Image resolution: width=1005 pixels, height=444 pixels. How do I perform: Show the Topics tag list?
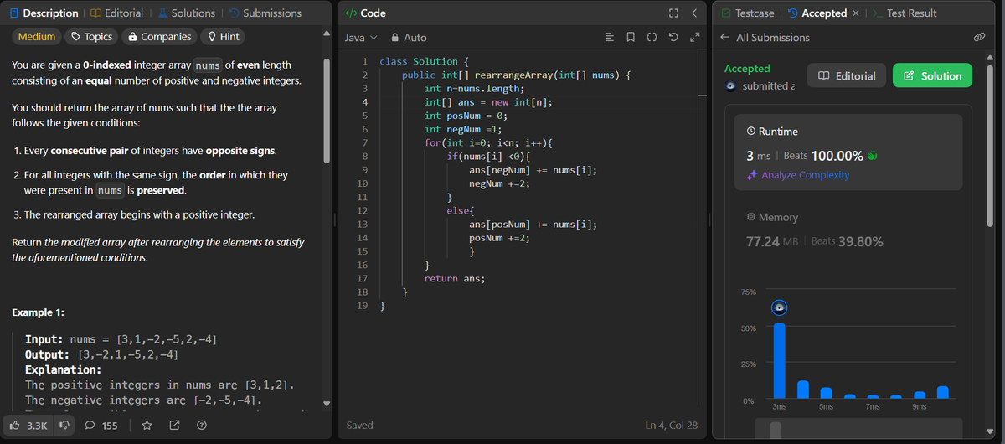92,37
